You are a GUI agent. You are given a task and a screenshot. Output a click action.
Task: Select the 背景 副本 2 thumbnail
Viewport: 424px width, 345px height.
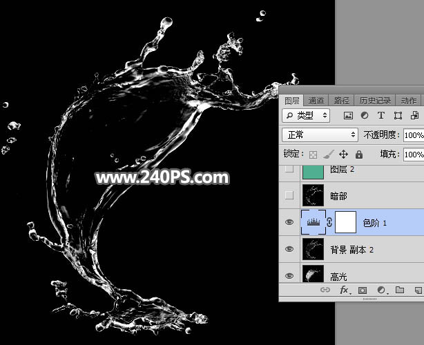[313, 249]
